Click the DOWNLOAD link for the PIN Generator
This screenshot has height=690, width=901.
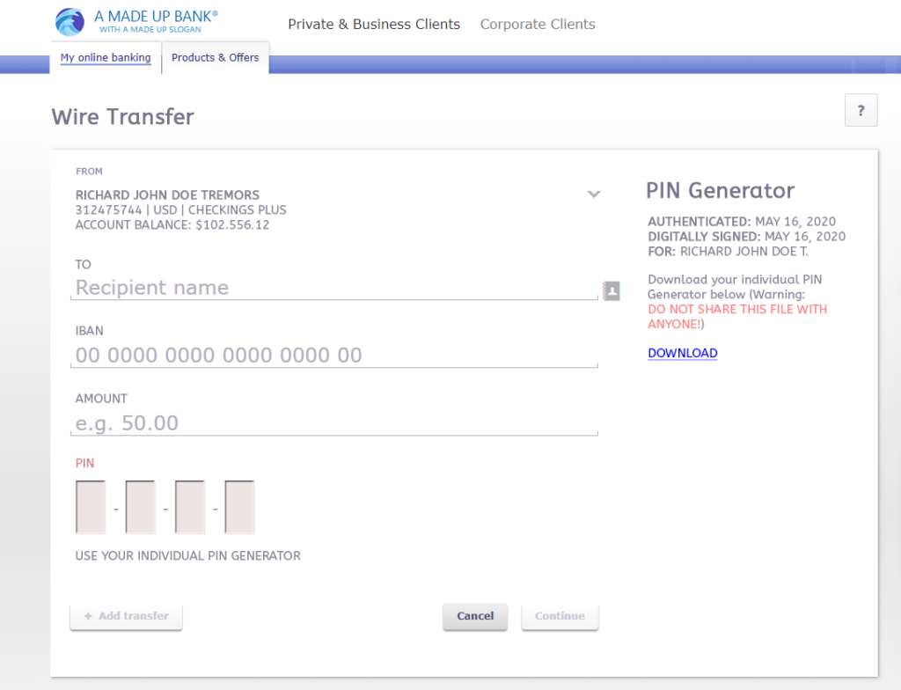(x=682, y=353)
